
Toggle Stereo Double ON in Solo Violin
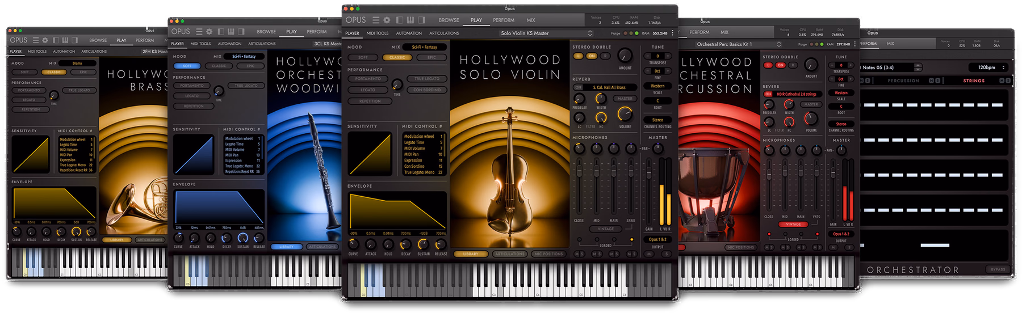pyautogui.click(x=592, y=56)
